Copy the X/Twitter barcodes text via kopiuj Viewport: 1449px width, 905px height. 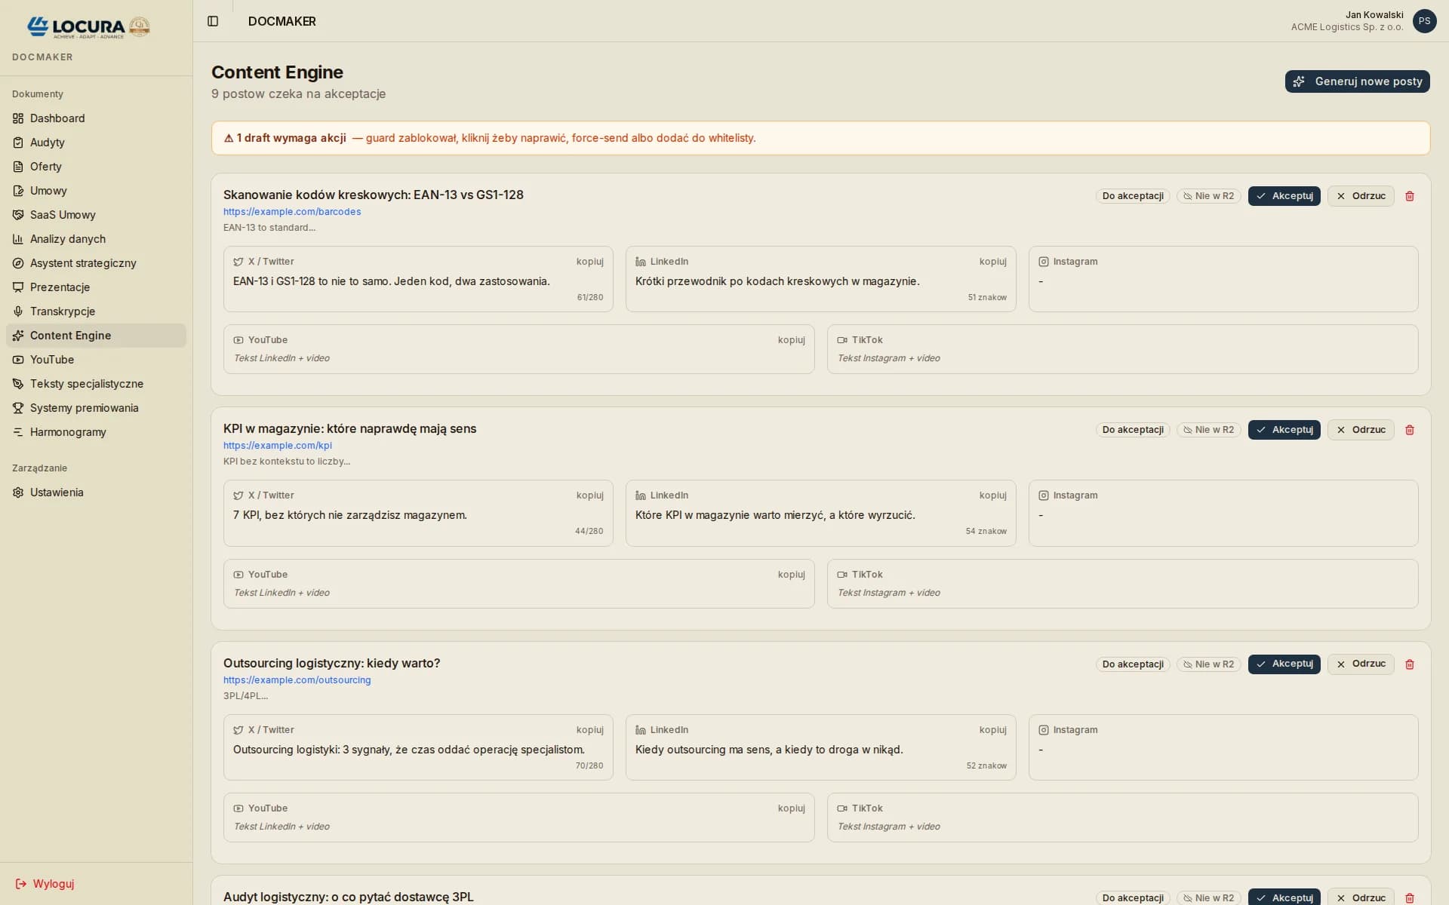pos(589,261)
